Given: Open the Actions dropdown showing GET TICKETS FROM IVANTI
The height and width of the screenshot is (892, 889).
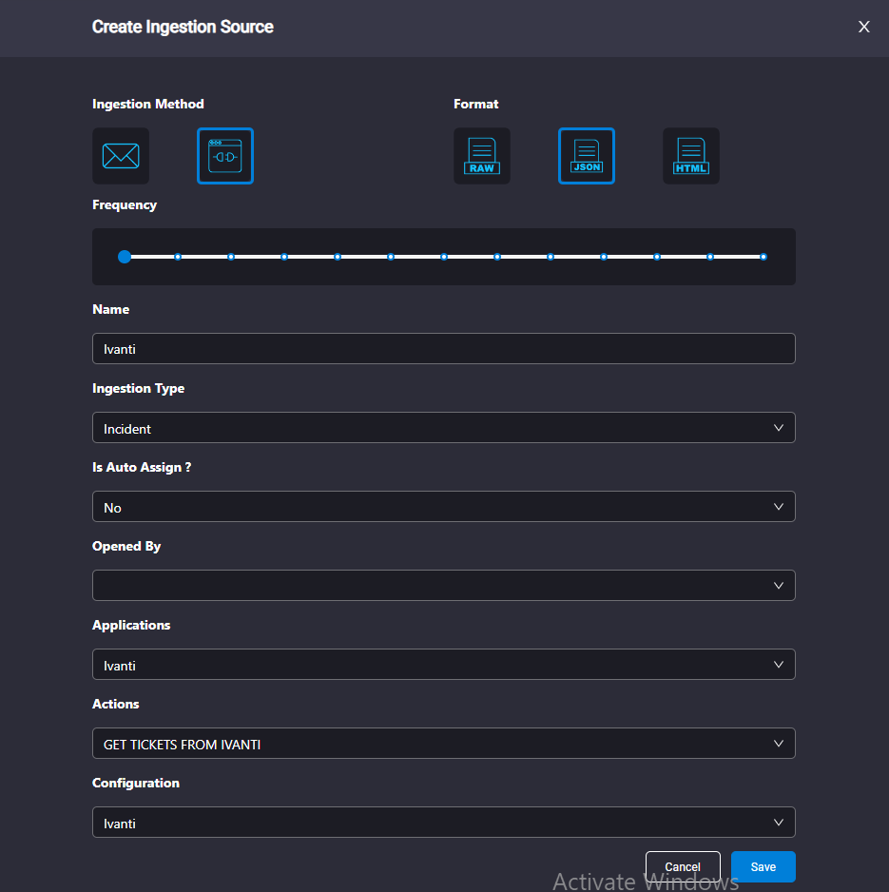Looking at the screenshot, I should click(x=444, y=744).
